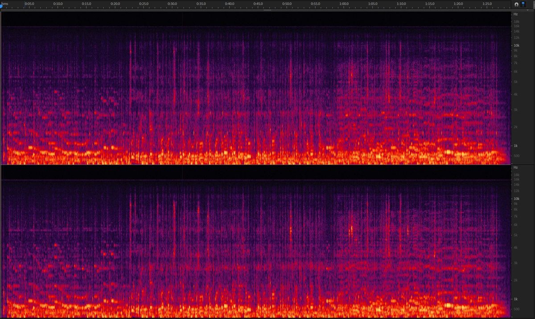
Task: Open the bottom frequency ruler options chevron
Action: tap(528, 164)
